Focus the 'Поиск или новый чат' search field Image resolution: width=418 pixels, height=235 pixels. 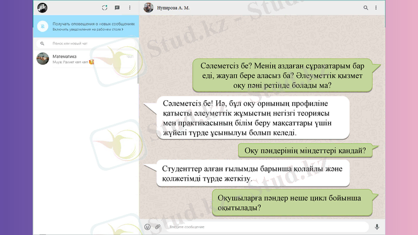coord(89,44)
